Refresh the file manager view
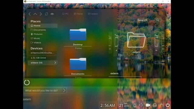 point(46,14)
